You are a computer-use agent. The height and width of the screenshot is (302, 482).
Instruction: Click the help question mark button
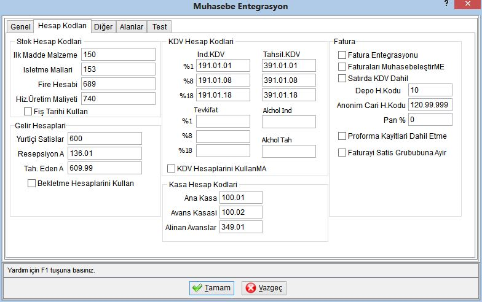pos(446,4)
